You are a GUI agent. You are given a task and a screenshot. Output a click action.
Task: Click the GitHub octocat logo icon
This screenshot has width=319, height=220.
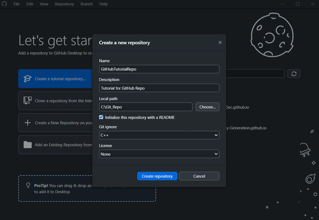pos(4,4)
